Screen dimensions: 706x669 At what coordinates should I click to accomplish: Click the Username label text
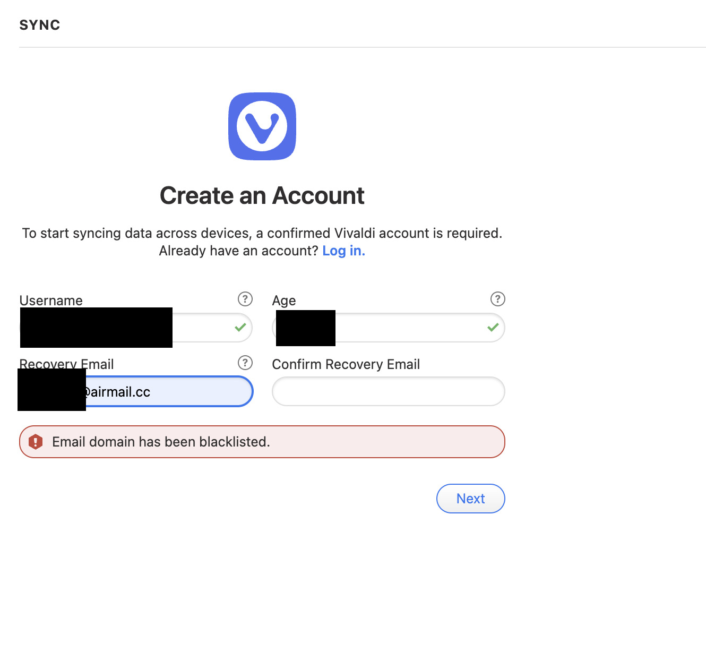click(51, 301)
